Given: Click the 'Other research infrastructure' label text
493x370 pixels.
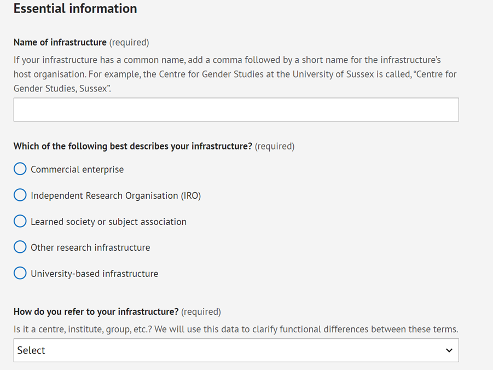Looking at the screenshot, I should 90,247.
